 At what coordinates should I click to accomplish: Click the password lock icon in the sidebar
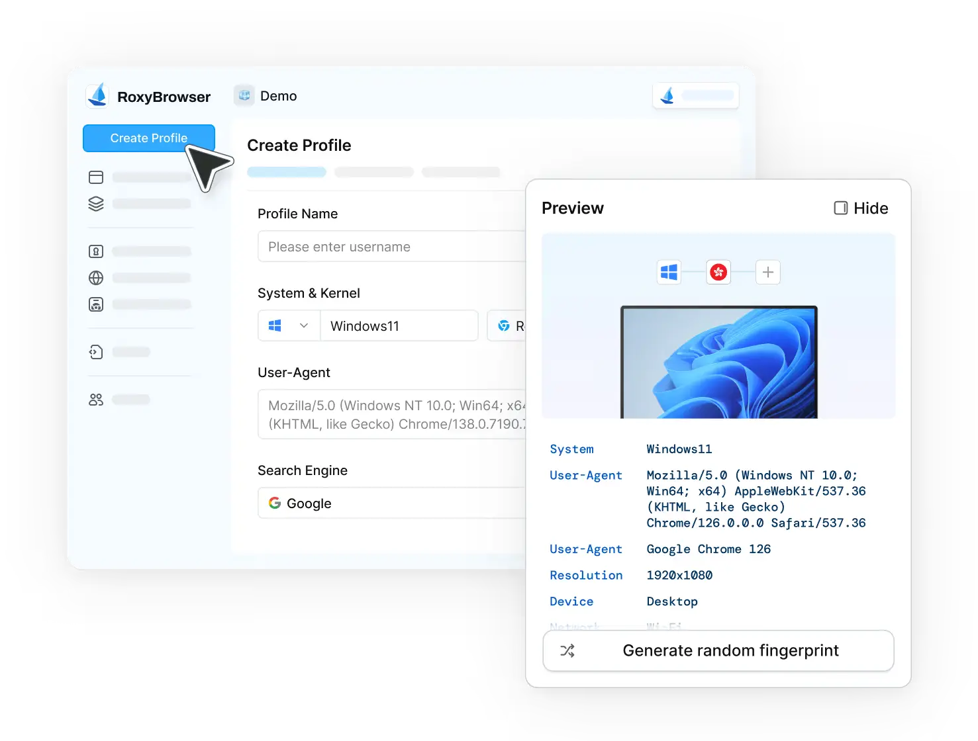(96, 251)
